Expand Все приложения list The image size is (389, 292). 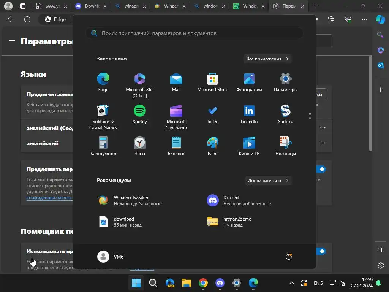coord(267,59)
